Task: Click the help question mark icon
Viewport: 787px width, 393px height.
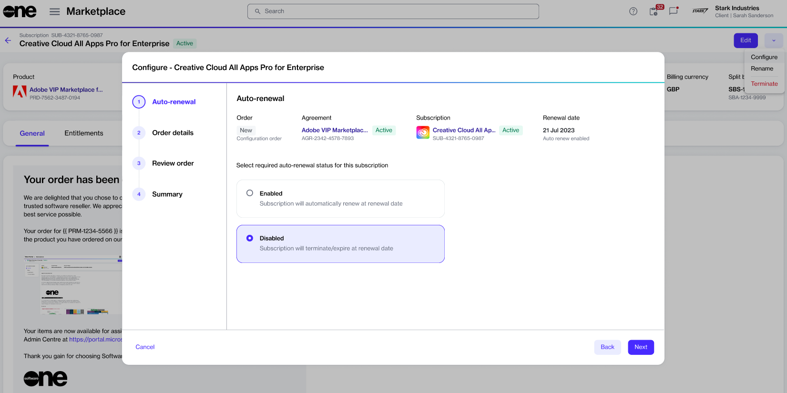Action: point(633,11)
